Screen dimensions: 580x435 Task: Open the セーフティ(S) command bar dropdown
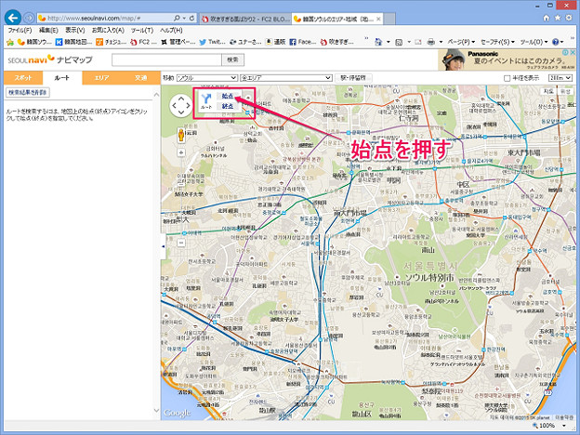(497, 42)
